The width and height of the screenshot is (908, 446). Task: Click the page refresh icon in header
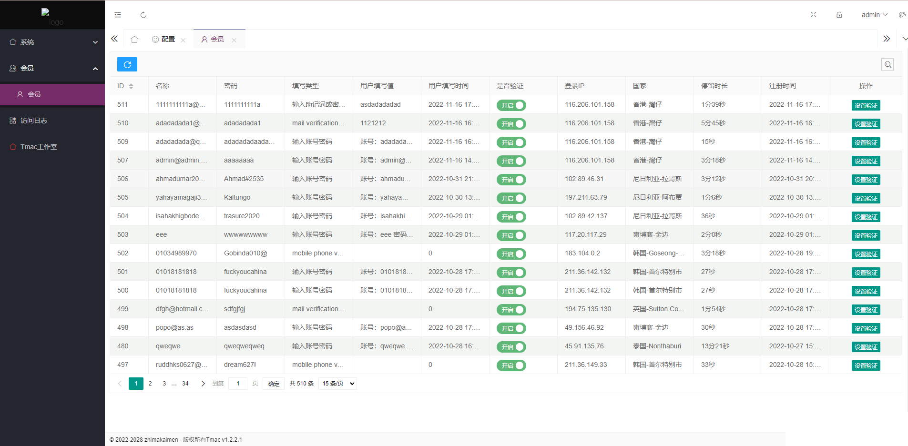point(143,15)
